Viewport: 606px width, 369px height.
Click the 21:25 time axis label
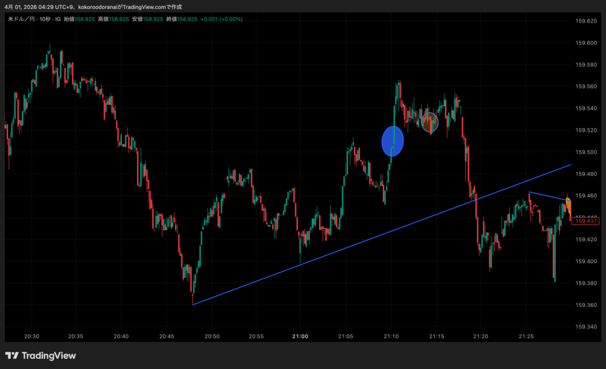click(526, 336)
